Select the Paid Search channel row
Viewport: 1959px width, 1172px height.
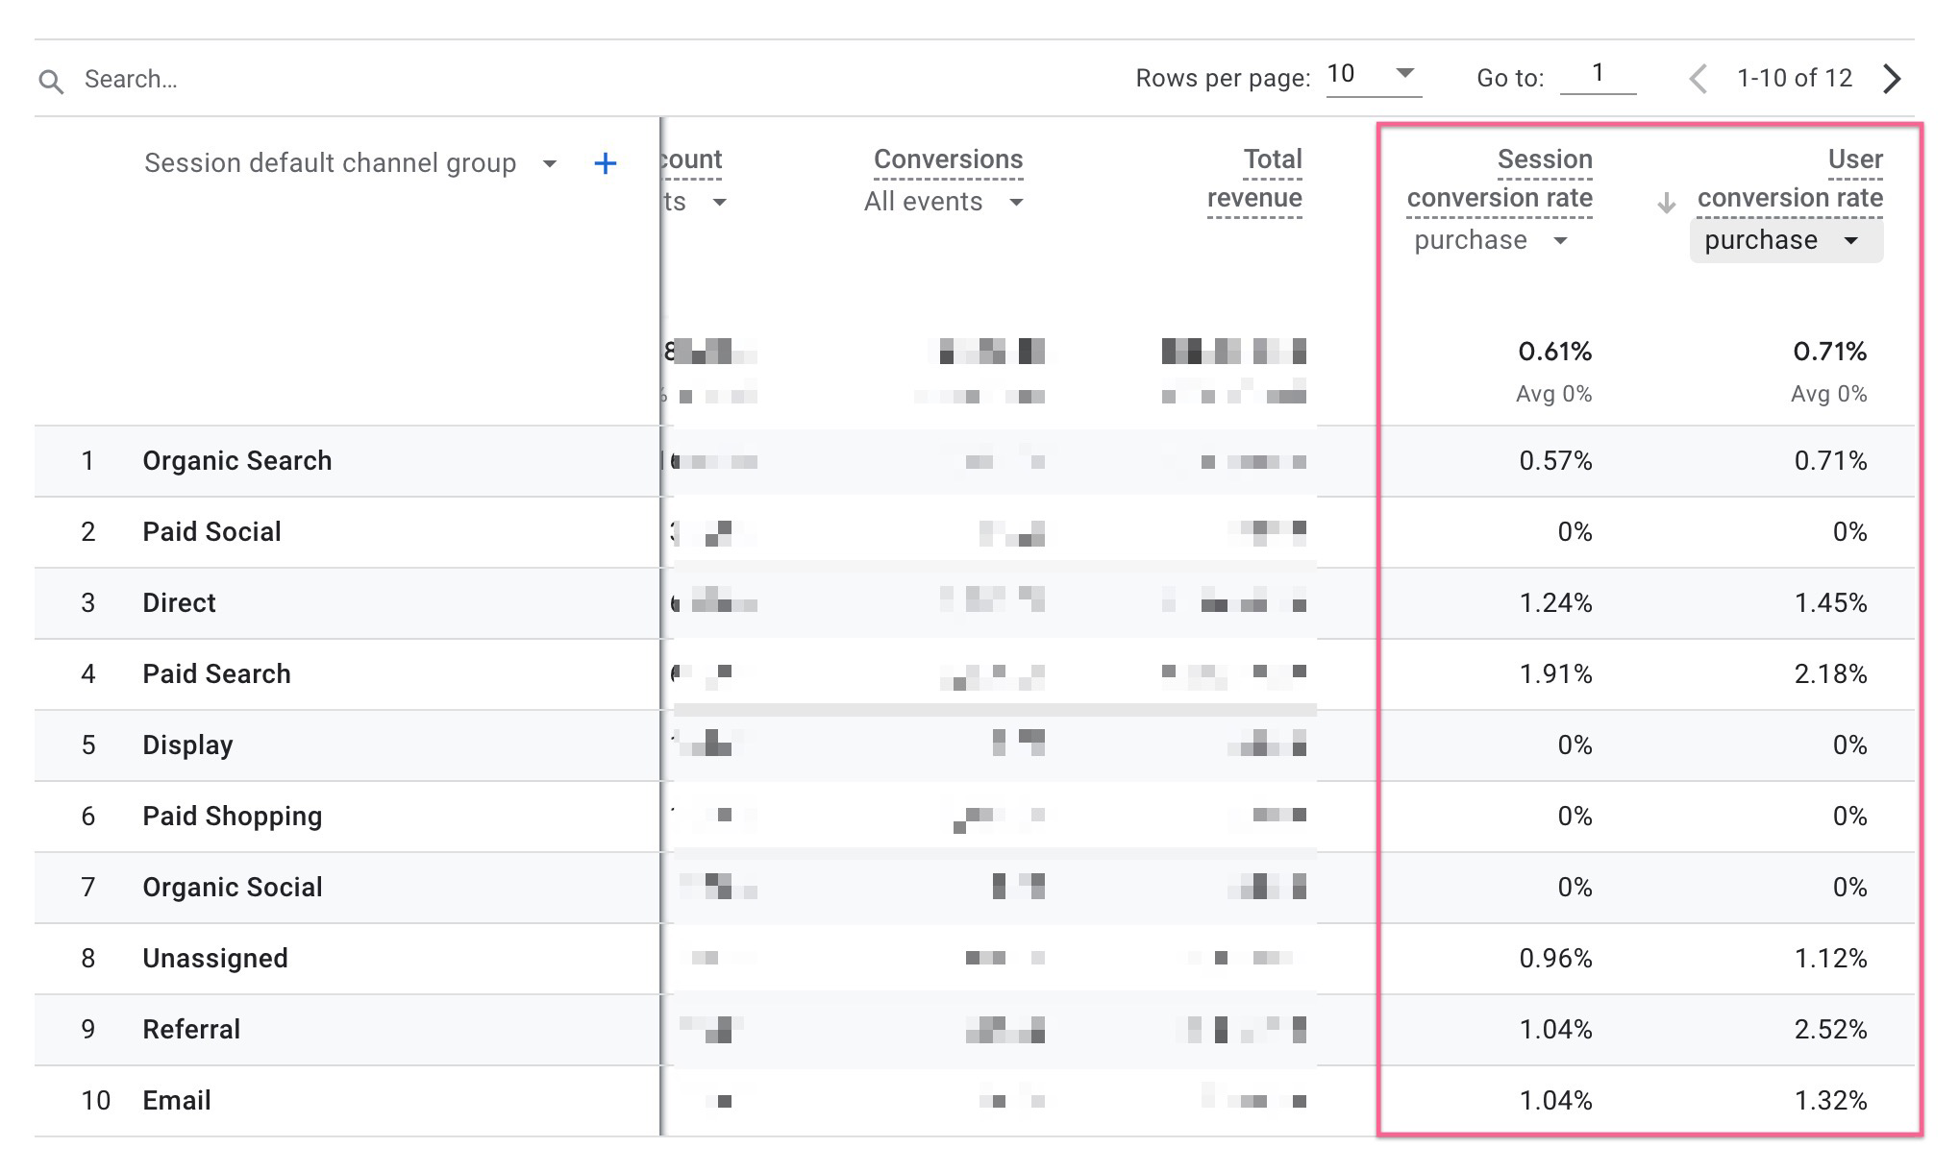(216, 673)
